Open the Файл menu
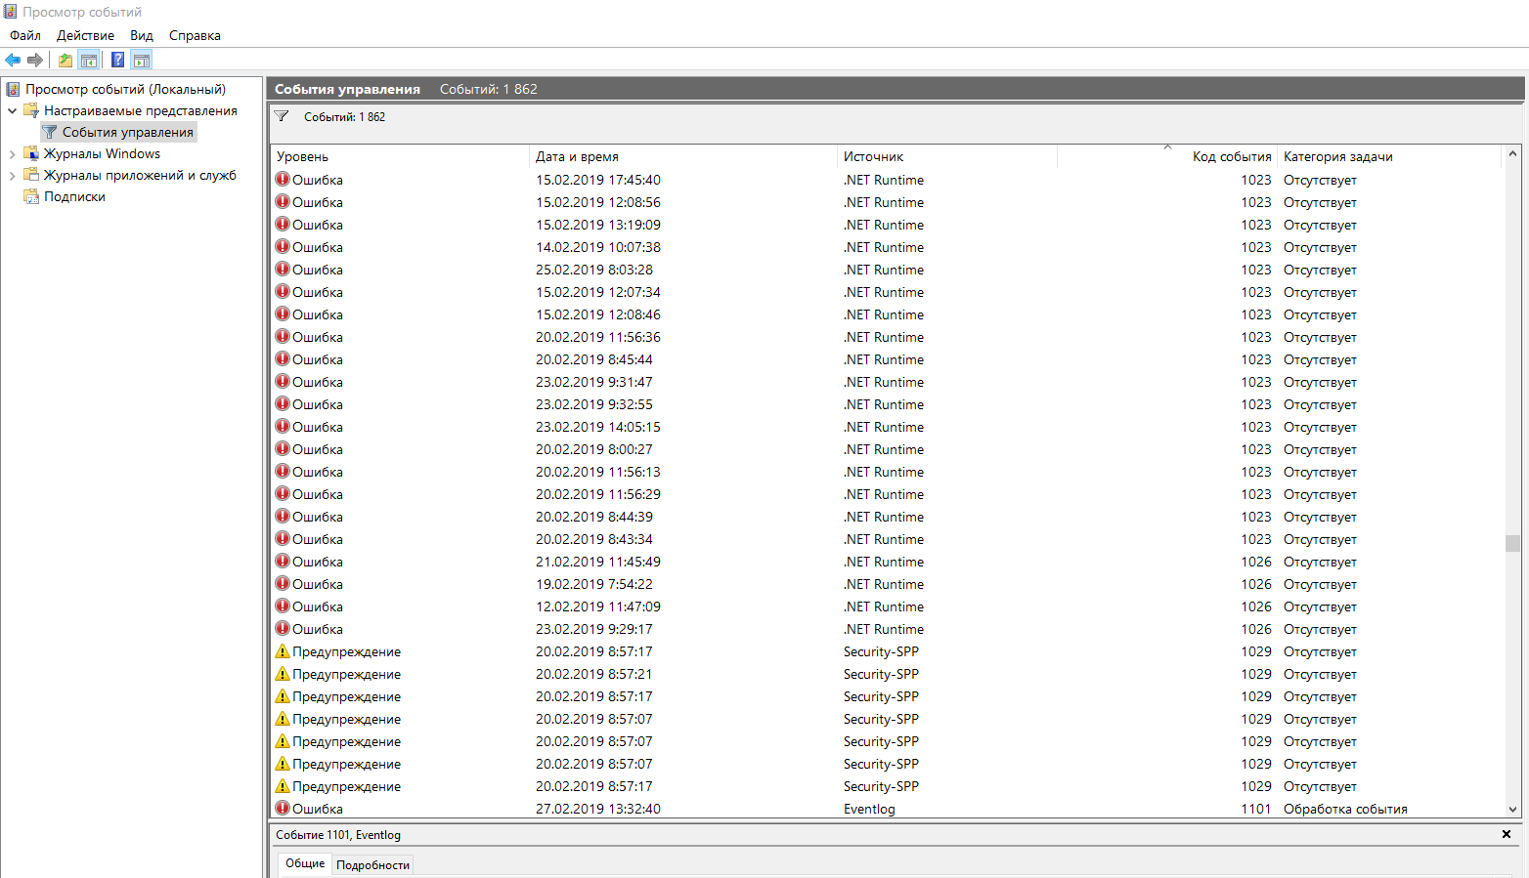Image resolution: width=1529 pixels, height=878 pixels. [25, 35]
